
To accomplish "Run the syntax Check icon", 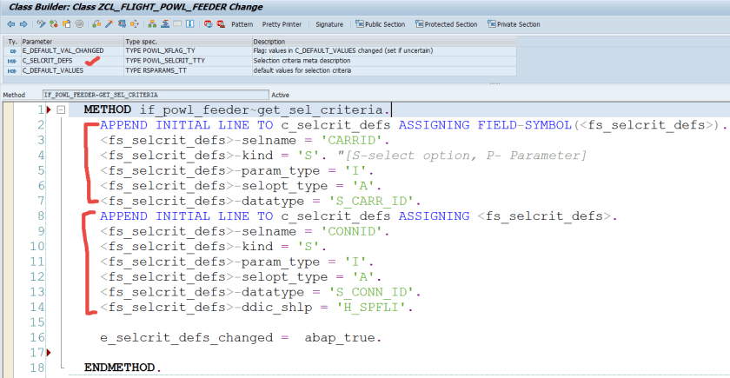I will tap(96, 24).
